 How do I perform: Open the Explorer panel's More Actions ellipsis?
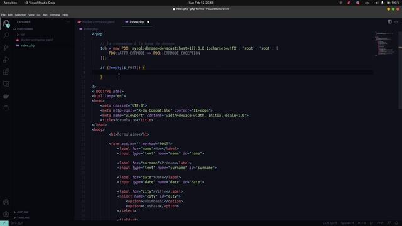(x=68, y=22)
